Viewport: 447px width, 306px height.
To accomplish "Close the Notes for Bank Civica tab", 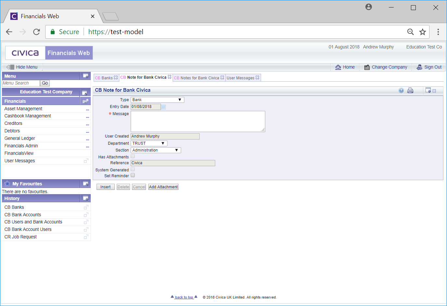I will [222, 78].
